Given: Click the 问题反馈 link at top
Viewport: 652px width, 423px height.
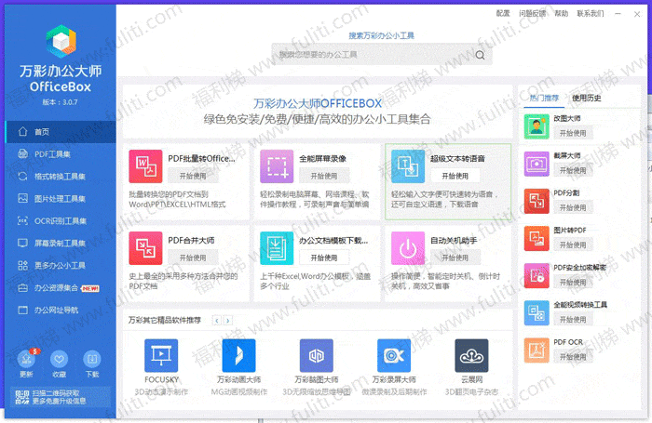Looking at the screenshot, I should tap(533, 14).
